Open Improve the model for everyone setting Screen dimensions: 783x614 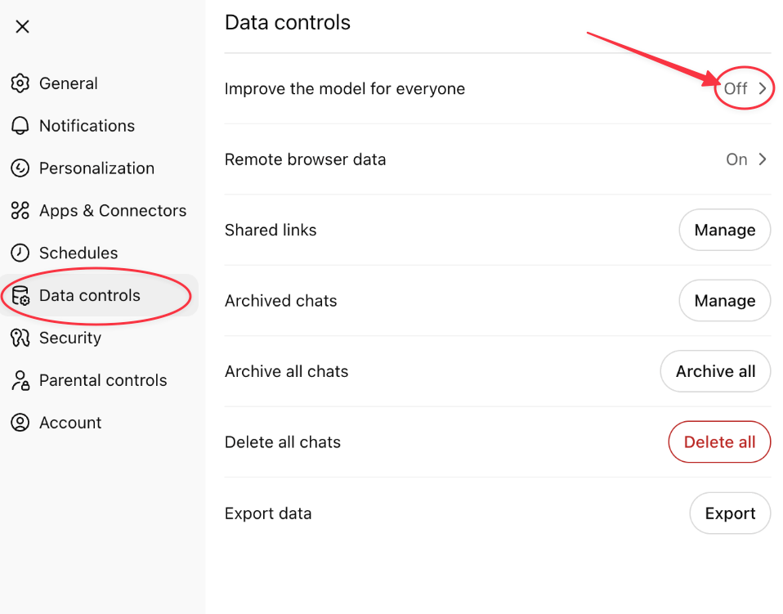345,89
